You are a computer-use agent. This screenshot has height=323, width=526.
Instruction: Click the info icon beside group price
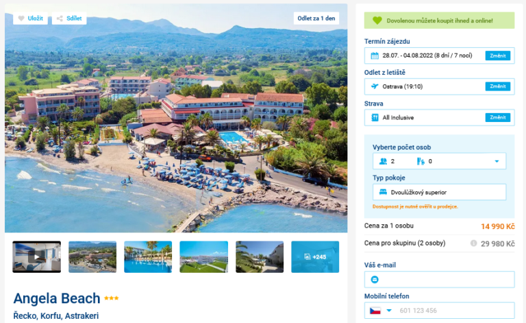coord(473,243)
